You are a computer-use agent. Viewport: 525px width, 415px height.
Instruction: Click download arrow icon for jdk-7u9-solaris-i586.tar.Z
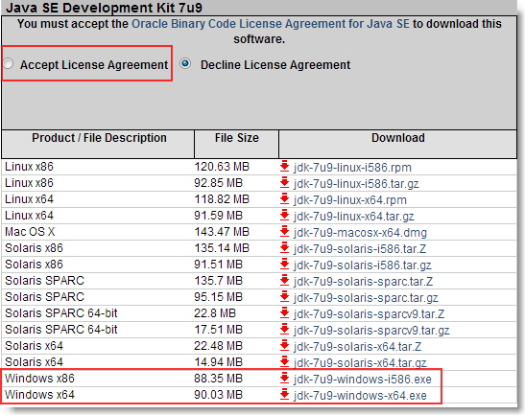point(284,248)
